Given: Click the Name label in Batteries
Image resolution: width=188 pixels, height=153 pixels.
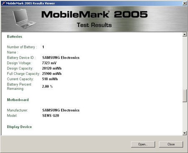Looking at the screenshot, I should (x=13, y=52).
